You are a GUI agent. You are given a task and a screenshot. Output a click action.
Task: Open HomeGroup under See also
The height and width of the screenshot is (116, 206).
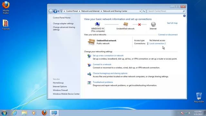[58, 83]
